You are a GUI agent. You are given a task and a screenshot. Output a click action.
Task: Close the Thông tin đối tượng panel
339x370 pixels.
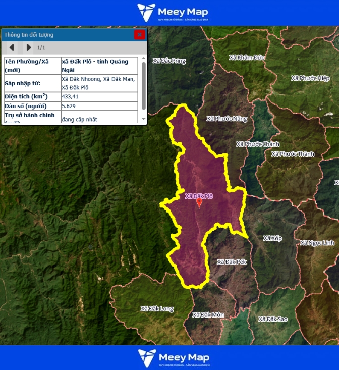click(x=139, y=35)
